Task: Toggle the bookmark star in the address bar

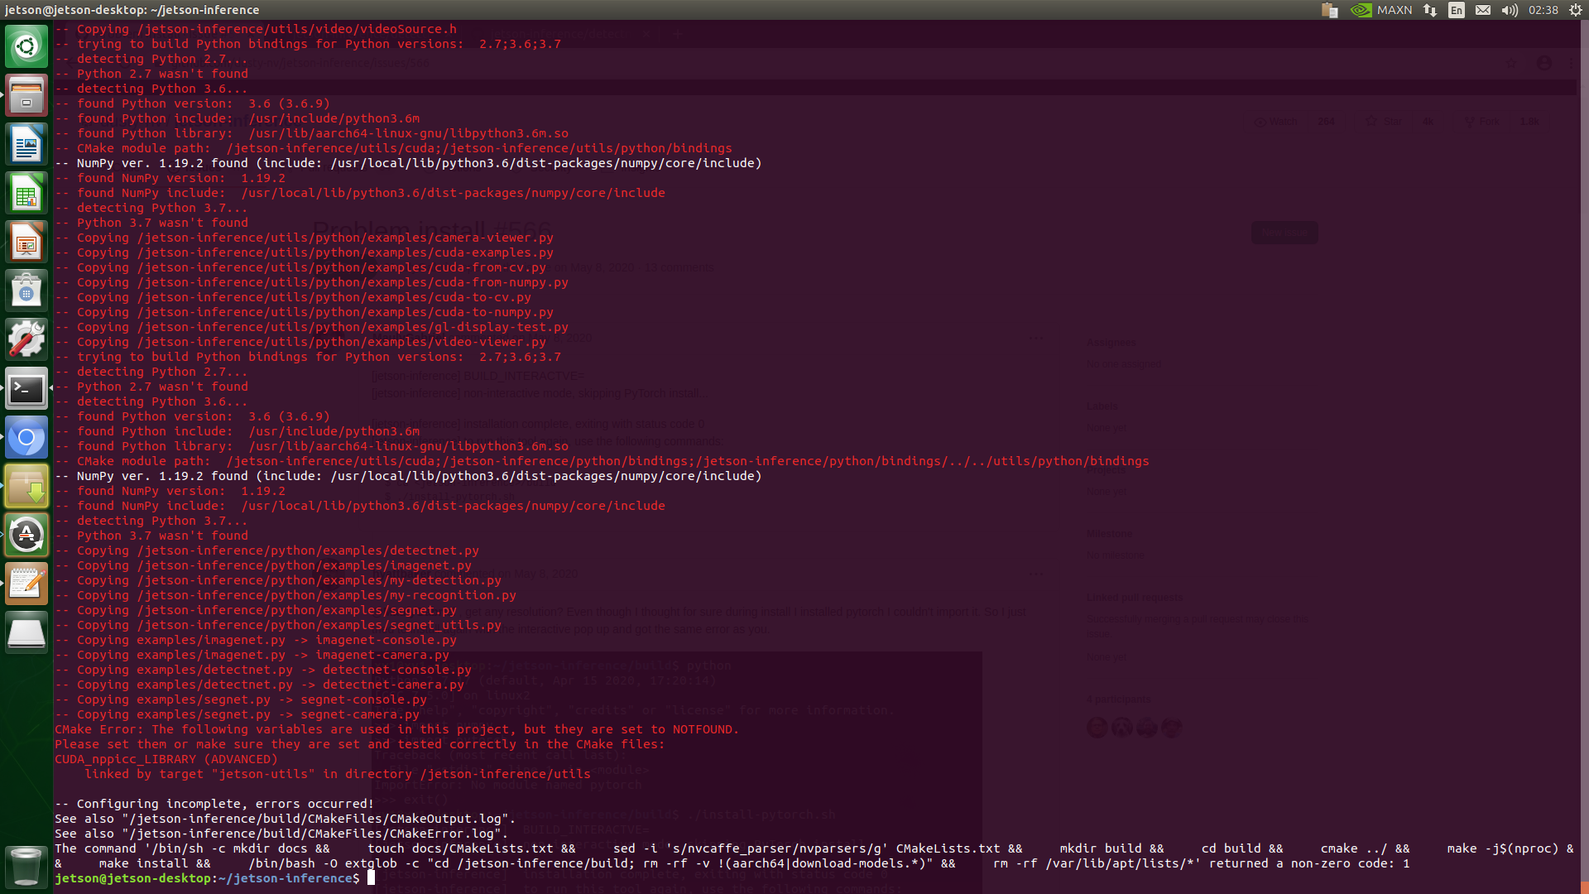Action: pyautogui.click(x=1512, y=62)
